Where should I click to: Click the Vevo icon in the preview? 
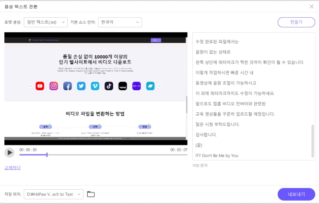(x=123, y=86)
